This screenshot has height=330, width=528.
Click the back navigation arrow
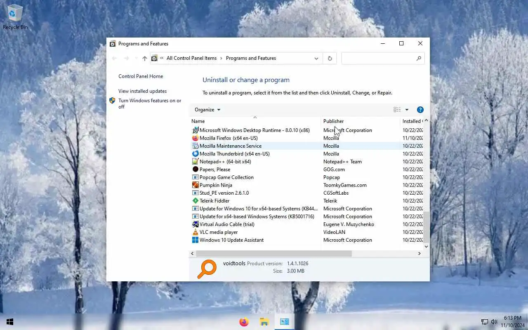click(x=115, y=59)
